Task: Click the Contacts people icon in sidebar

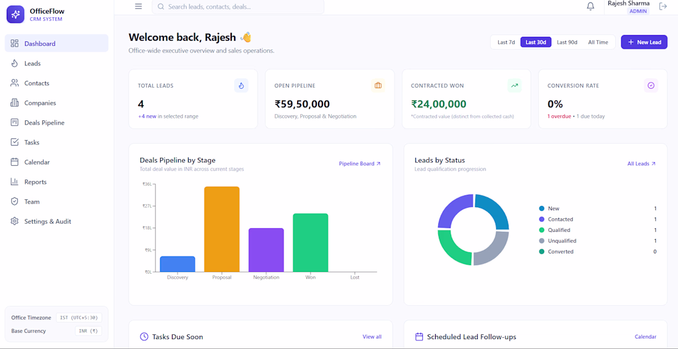Action: (x=15, y=83)
